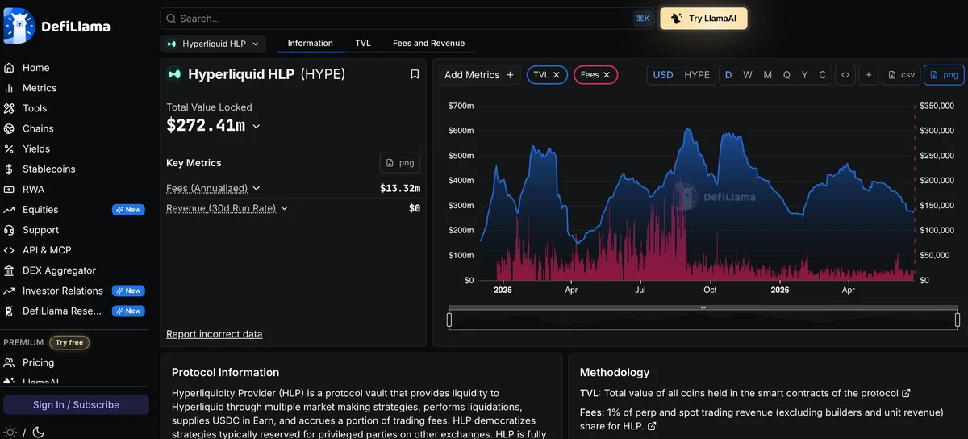
Task: Set chart interval to Q quarterly
Action: click(x=786, y=75)
